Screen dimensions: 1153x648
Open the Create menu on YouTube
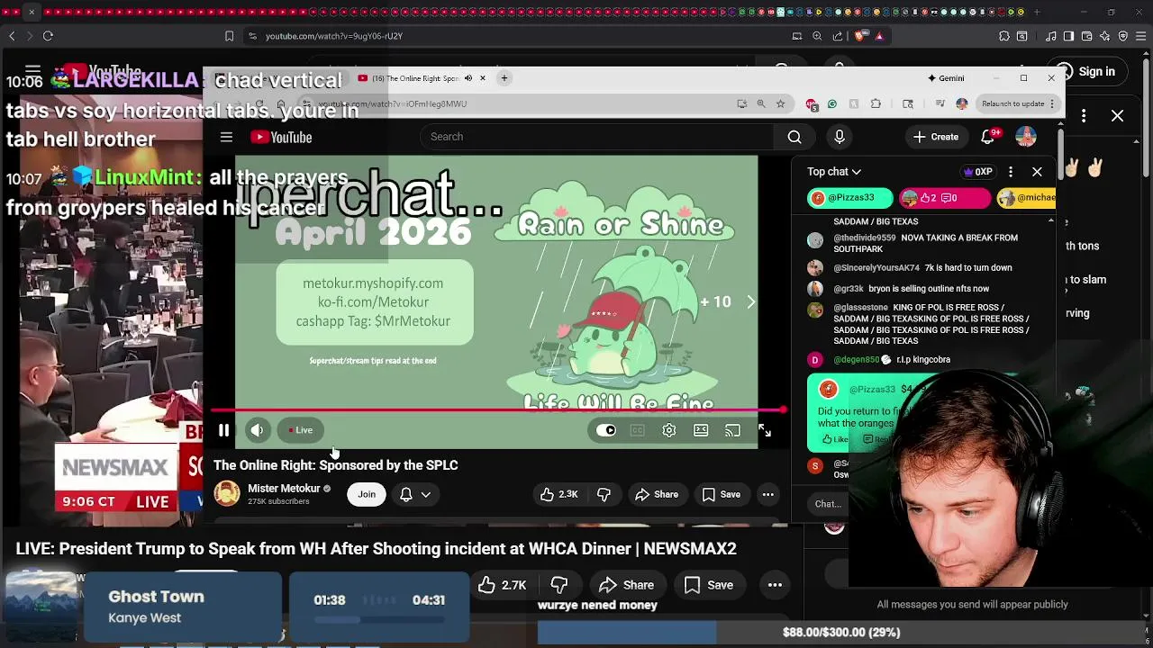935,137
